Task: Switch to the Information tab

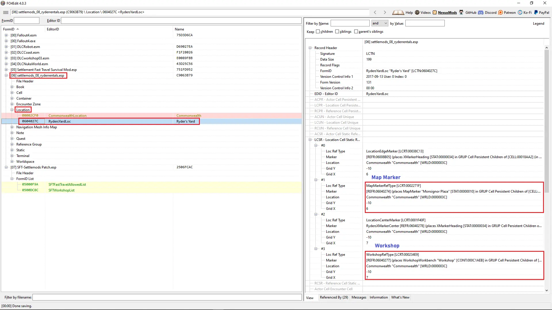Action: click(379, 297)
